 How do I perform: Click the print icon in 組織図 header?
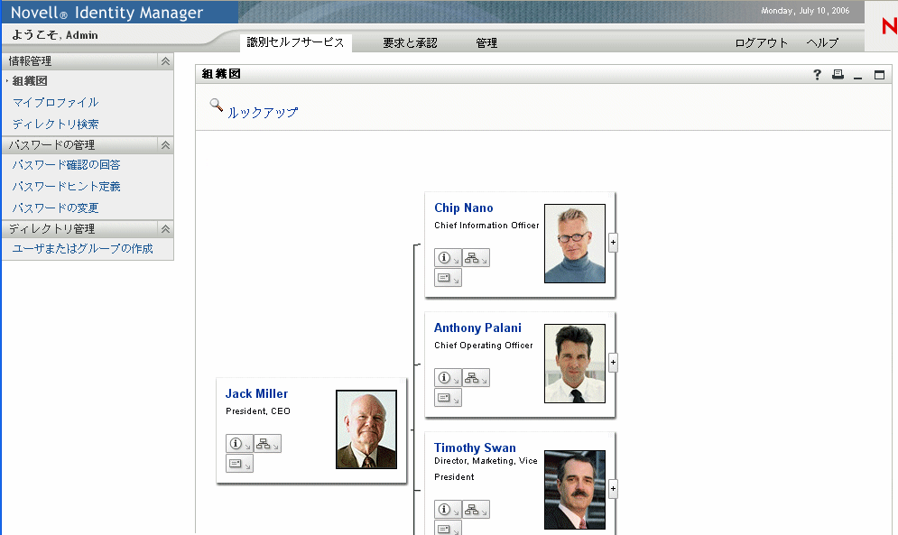coord(838,75)
